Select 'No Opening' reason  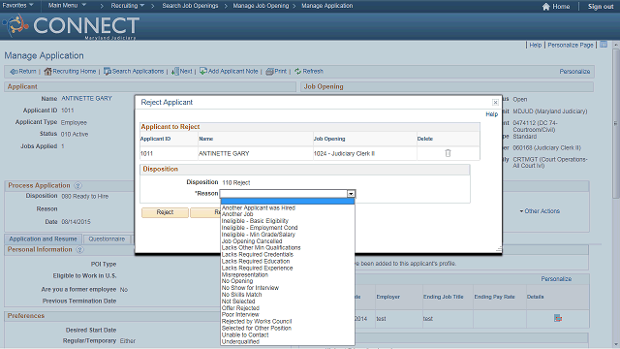[x=236, y=281]
